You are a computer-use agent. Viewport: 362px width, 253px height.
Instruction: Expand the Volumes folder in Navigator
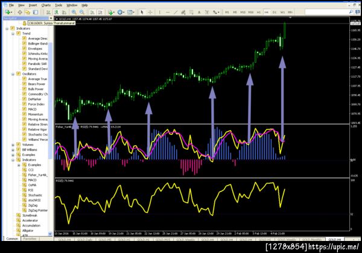click(13, 145)
